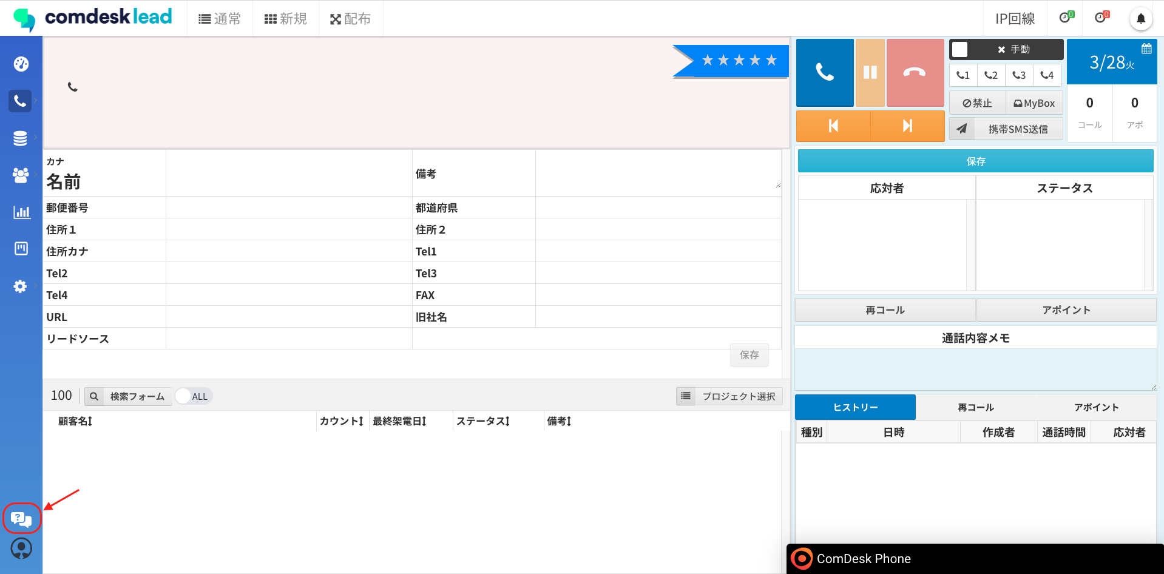Click the blue 保存 button

[975, 161]
